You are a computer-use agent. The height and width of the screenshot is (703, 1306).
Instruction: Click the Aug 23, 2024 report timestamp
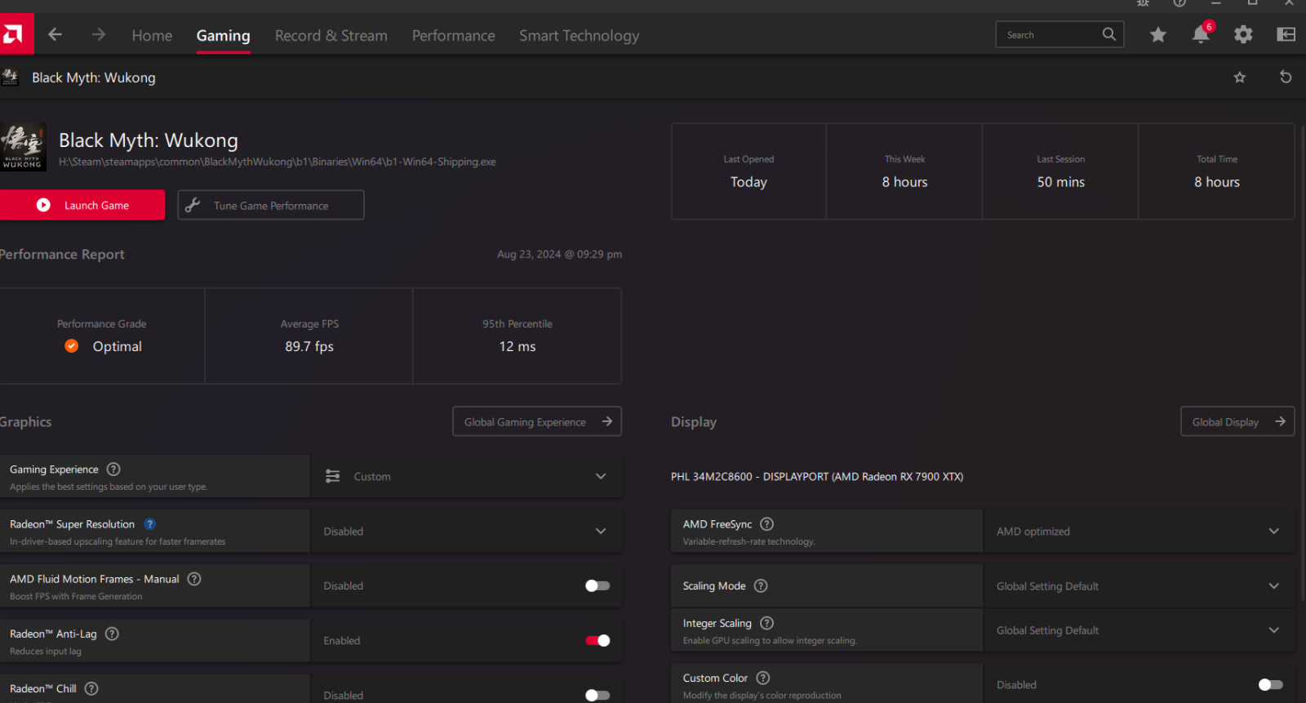(559, 254)
